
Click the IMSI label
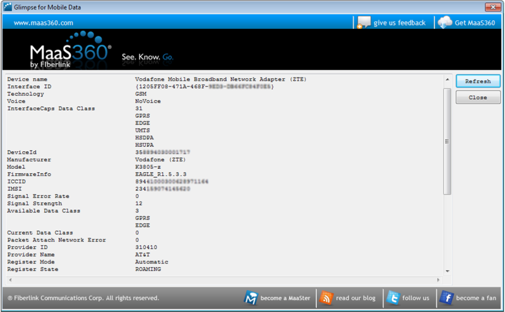(15, 189)
